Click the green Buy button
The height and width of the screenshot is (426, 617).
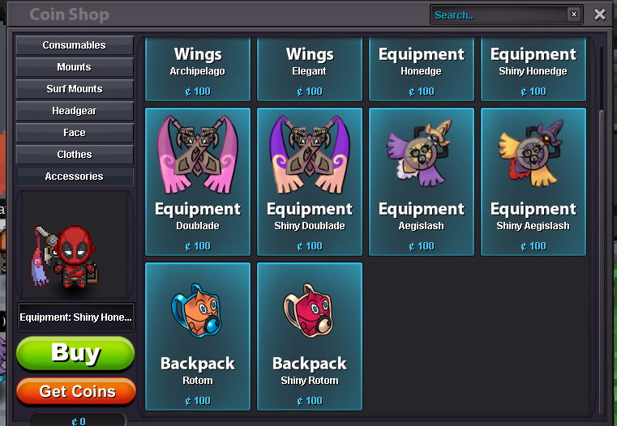[x=75, y=353]
